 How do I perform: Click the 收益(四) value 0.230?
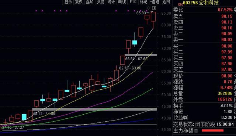227,117
